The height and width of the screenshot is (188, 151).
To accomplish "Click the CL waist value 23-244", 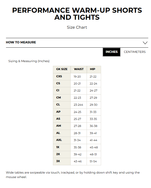I will (x=78, y=105).
